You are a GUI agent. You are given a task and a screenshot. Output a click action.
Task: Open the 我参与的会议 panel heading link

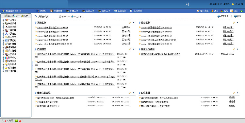pyautogui.click(x=44, y=93)
